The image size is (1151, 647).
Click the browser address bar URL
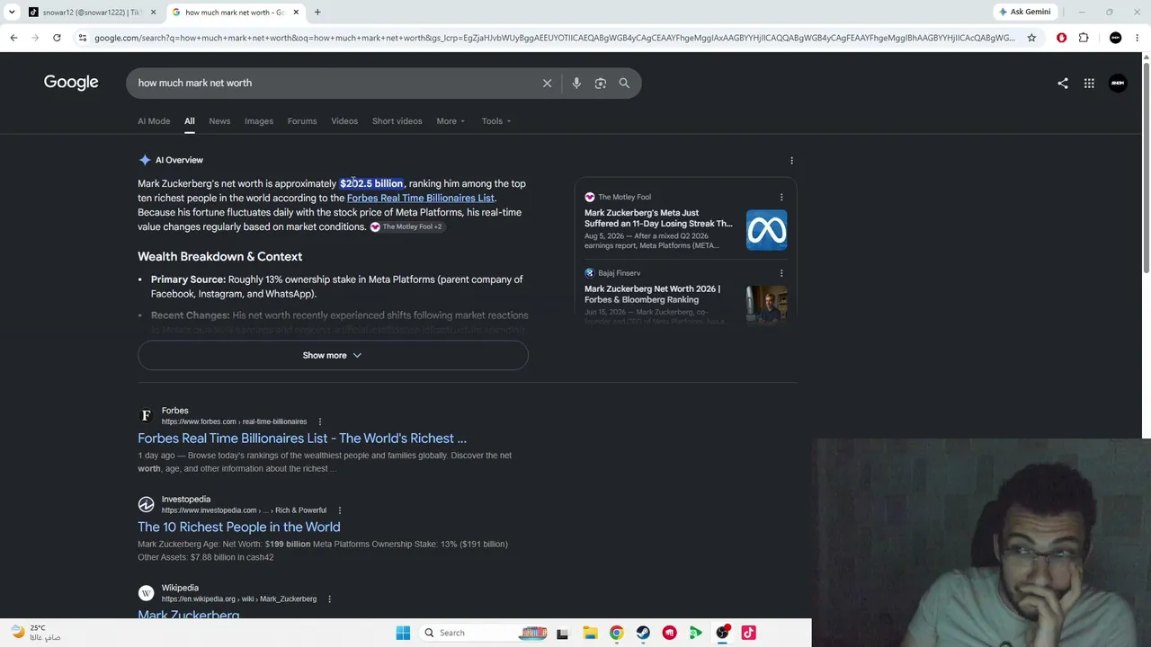click(554, 38)
